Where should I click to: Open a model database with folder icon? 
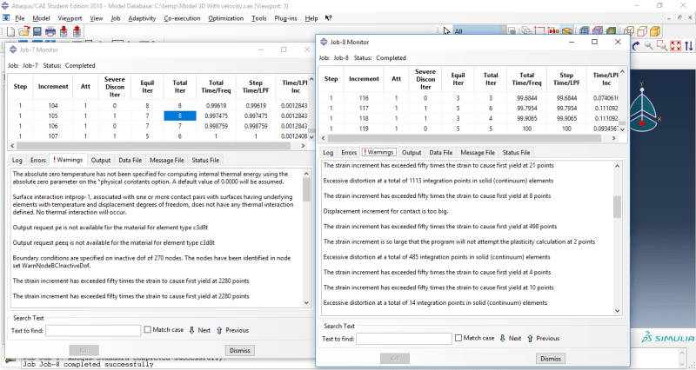23,31
